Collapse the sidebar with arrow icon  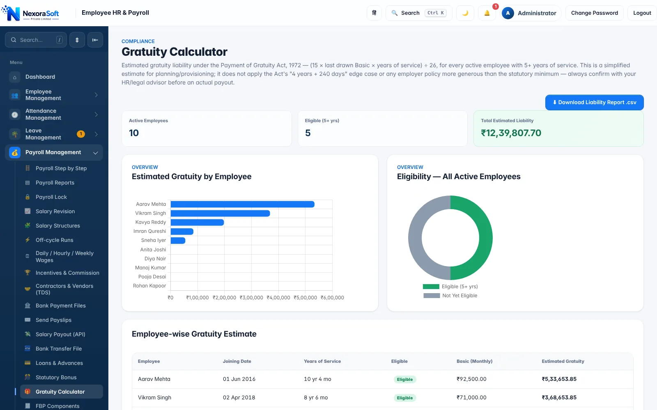point(95,40)
